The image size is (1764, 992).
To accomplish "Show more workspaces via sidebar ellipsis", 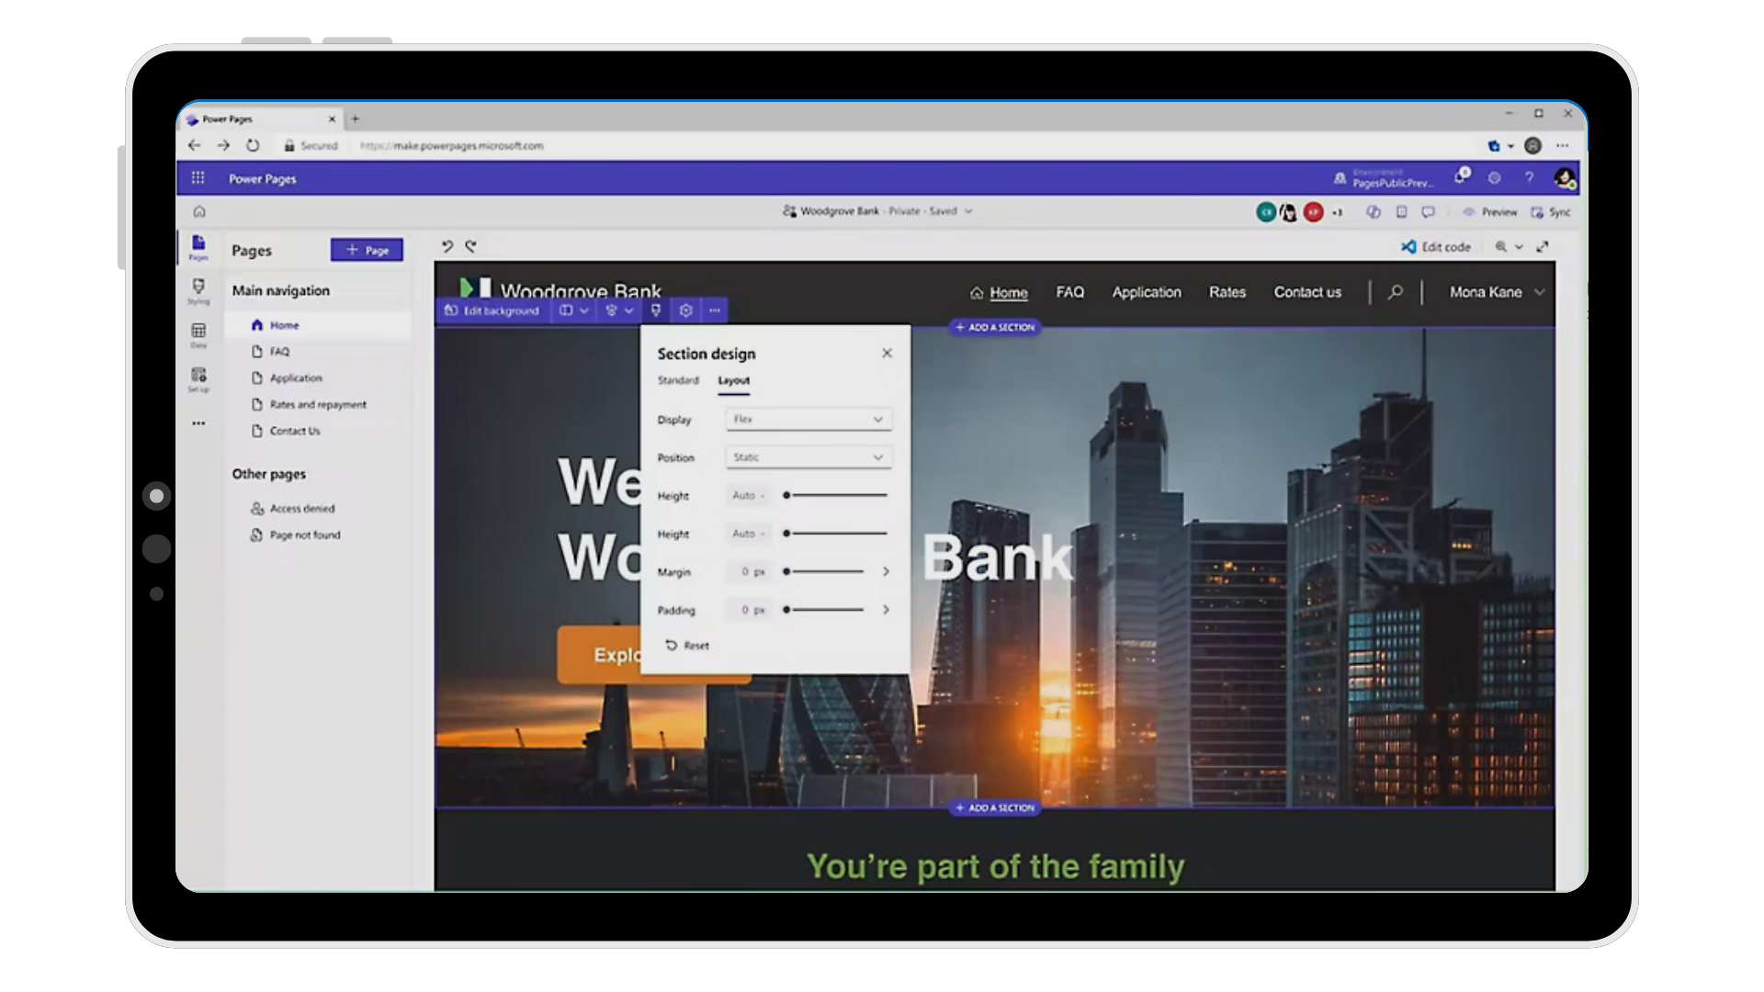I will (198, 423).
